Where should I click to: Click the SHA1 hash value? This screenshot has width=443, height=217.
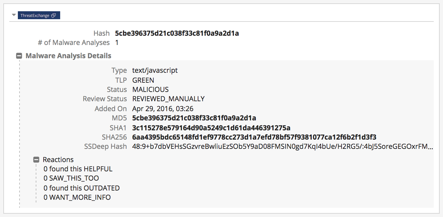pos(211,128)
